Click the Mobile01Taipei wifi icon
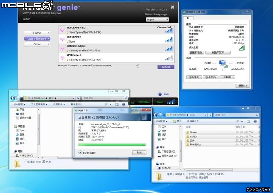The height and width of the screenshot is (193, 273). (62, 48)
